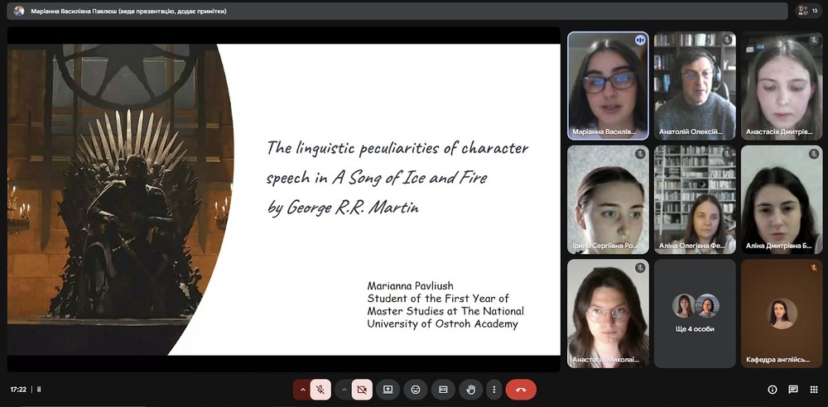Leave the call with red hang-up button
This screenshot has height=407, width=828.
coord(521,389)
